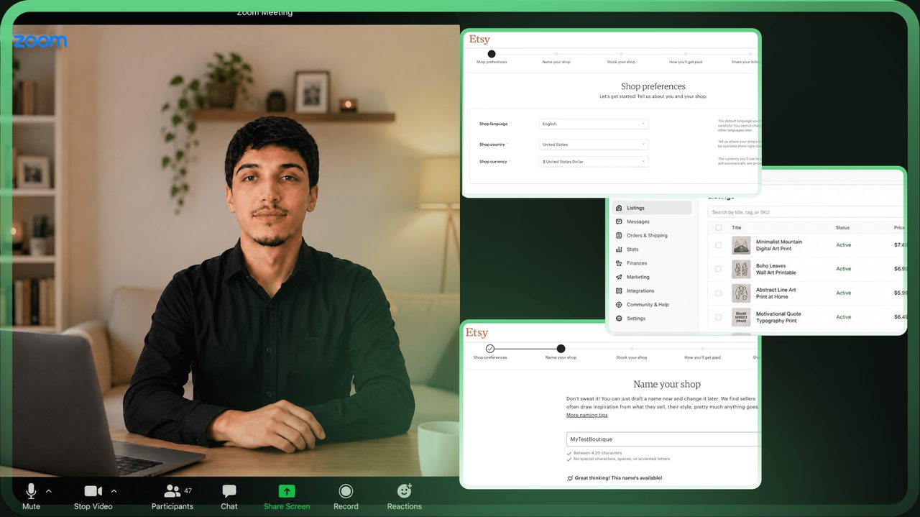The width and height of the screenshot is (920, 517).
Task: Click the Etsy logo above Shop preferences
Action: click(x=479, y=40)
